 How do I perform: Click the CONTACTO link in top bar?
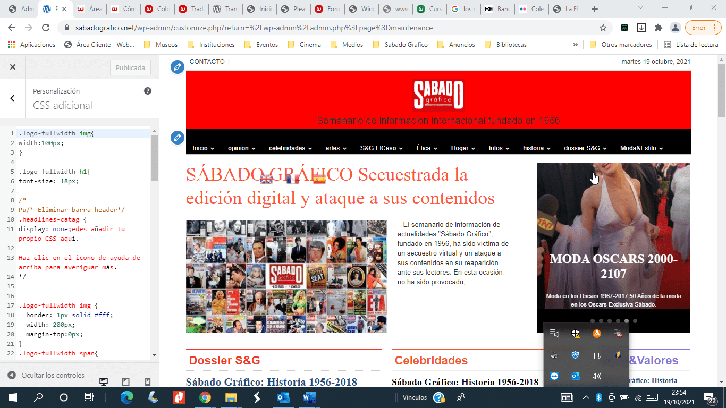[207, 62]
